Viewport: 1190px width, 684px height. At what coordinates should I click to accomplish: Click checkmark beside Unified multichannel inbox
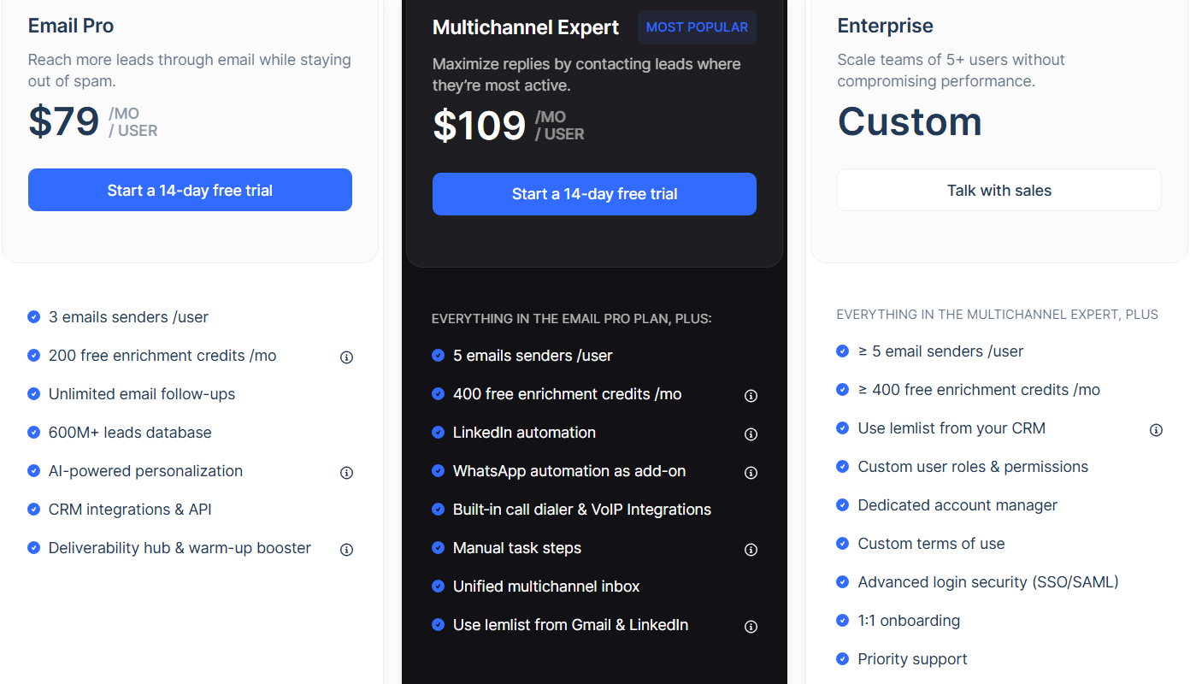click(x=438, y=586)
